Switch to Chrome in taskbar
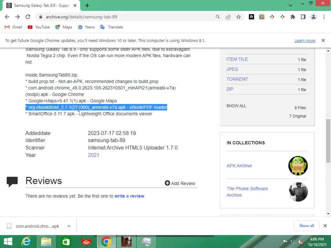 (x=106, y=242)
